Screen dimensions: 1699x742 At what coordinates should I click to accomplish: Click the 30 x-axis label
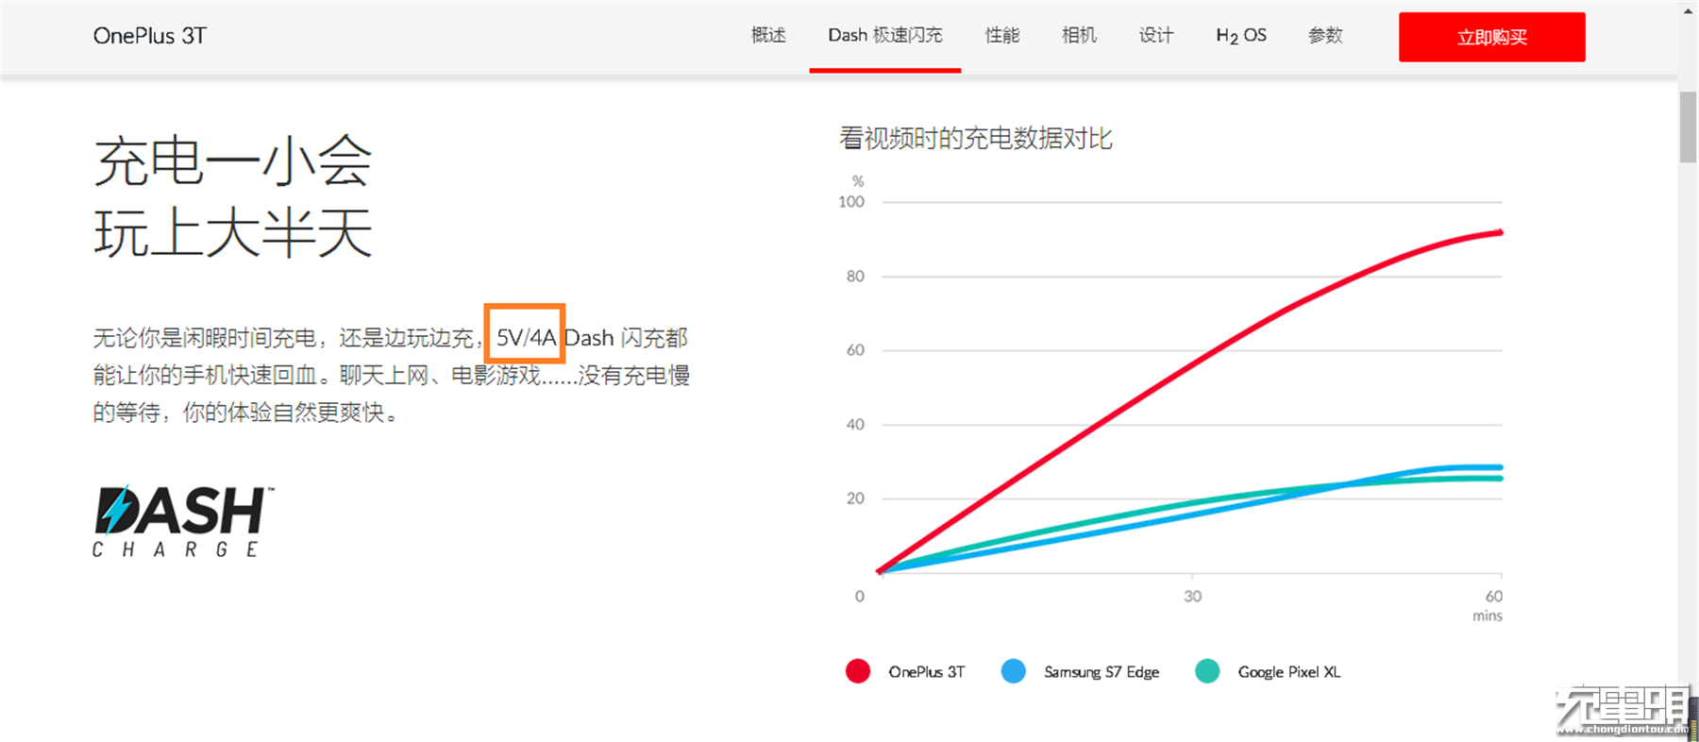click(1193, 597)
